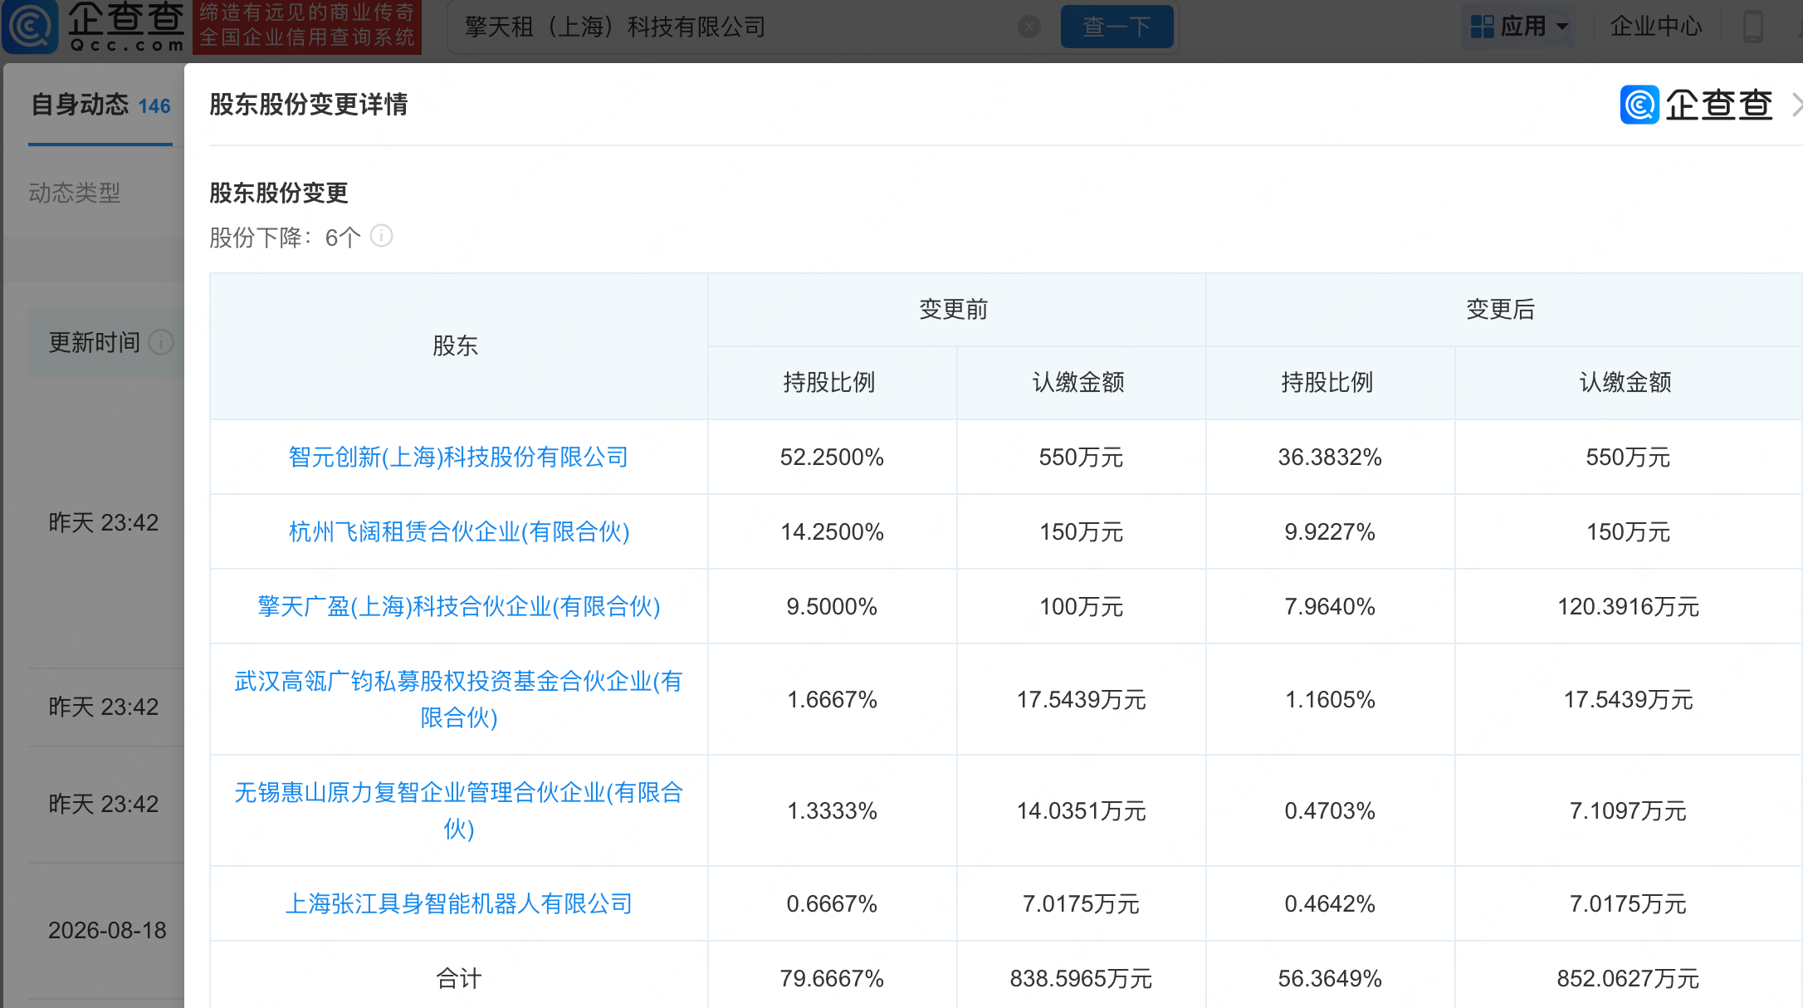The image size is (1803, 1008).
Task: Click the 企查查 logo in detail panel
Action: point(1695,105)
